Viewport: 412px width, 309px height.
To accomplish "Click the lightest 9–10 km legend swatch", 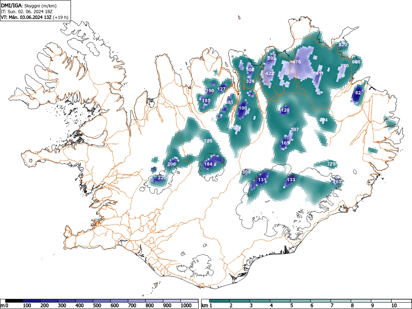I will [x=381, y=301].
